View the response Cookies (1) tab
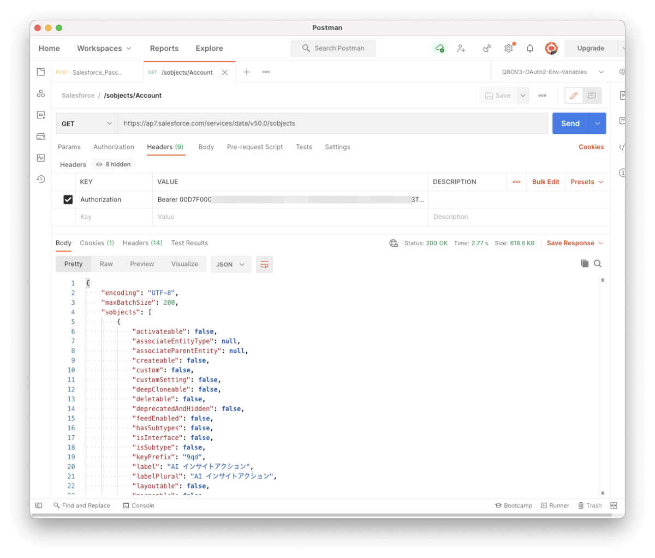This screenshot has width=655, height=558. pos(97,243)
